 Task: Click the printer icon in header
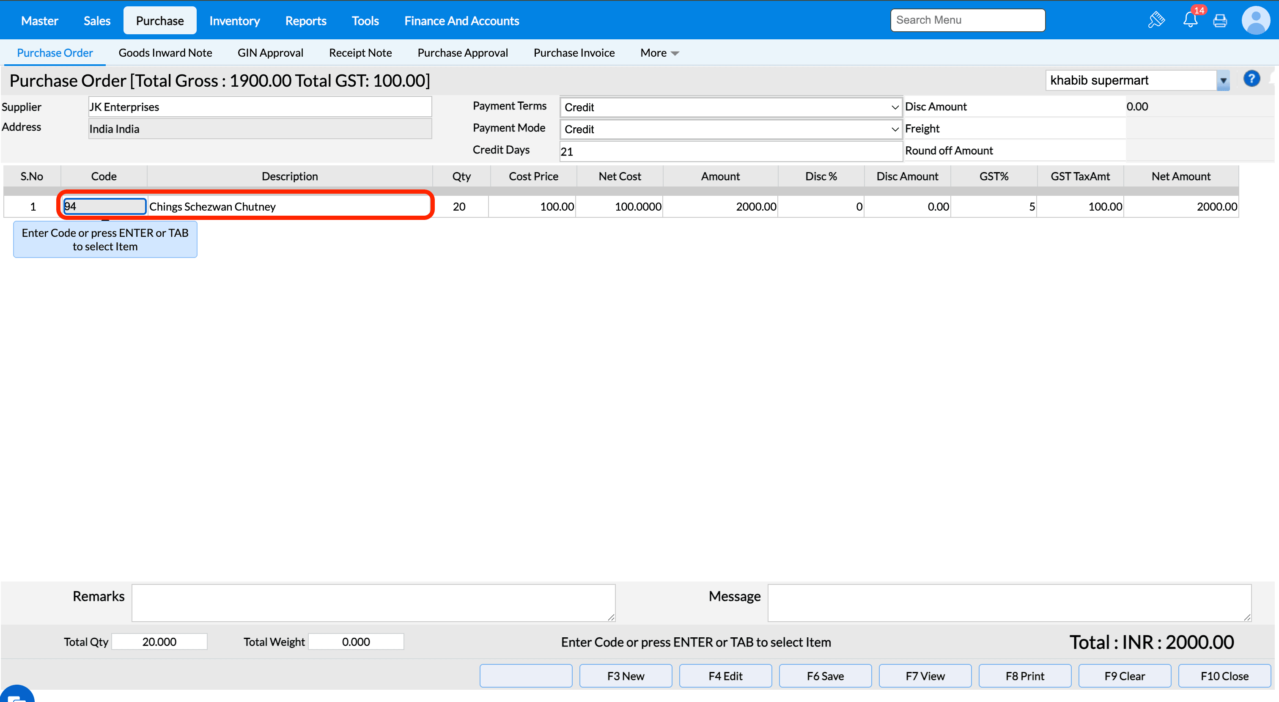pos(1220,21)
